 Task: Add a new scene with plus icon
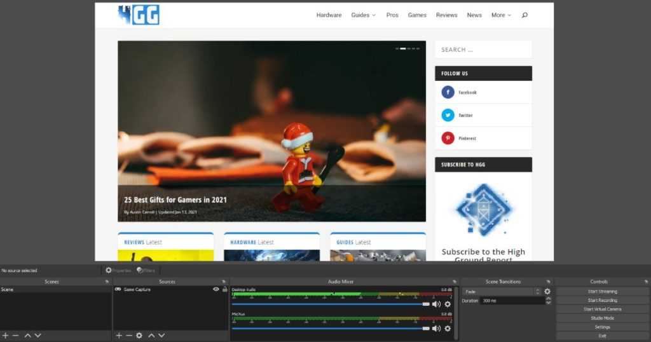[x=5, y=335]
